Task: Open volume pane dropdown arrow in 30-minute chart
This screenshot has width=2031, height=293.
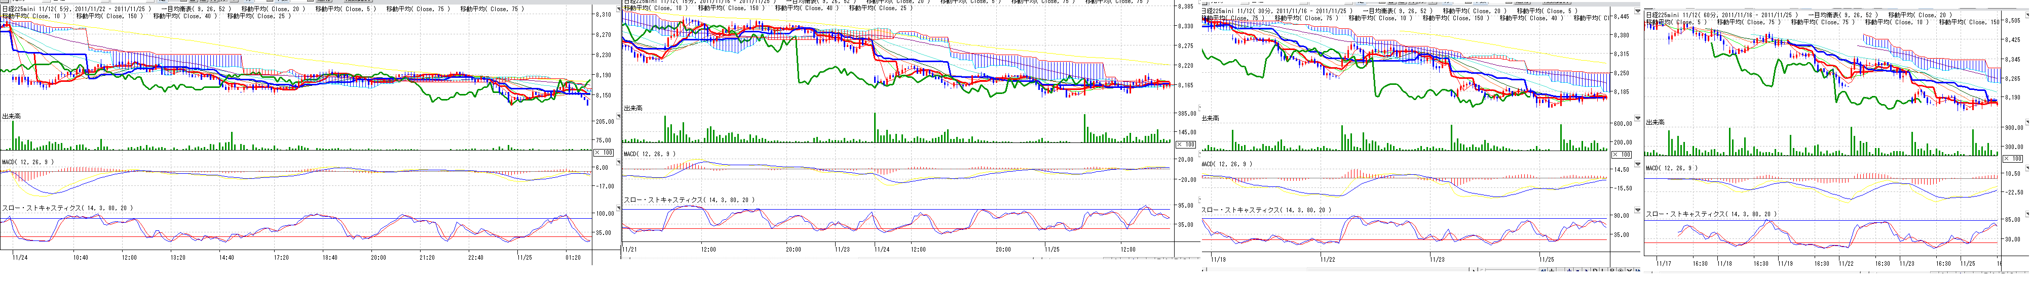Action: click(1637, 119)
